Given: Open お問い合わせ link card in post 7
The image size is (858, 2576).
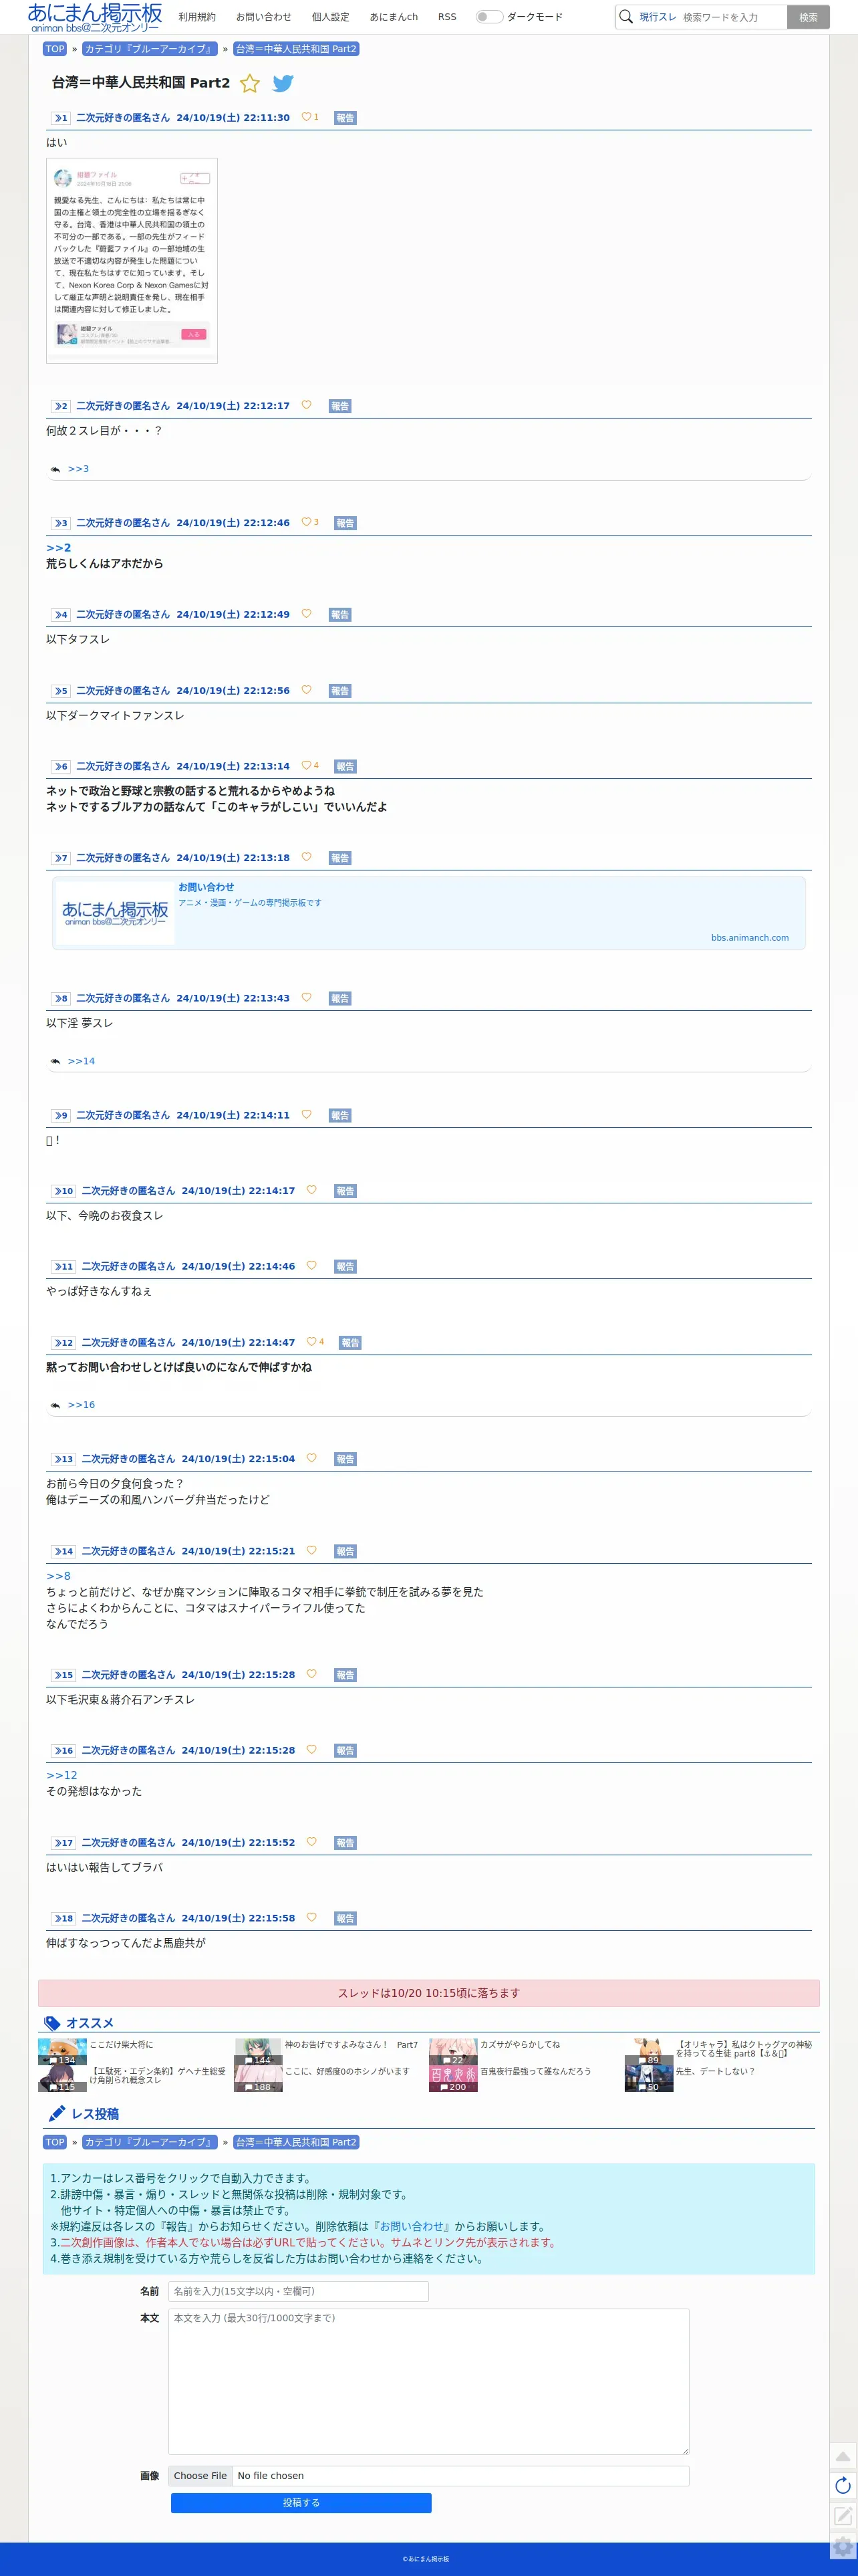Looking at the screenshot, I should [x=429, y=913].
